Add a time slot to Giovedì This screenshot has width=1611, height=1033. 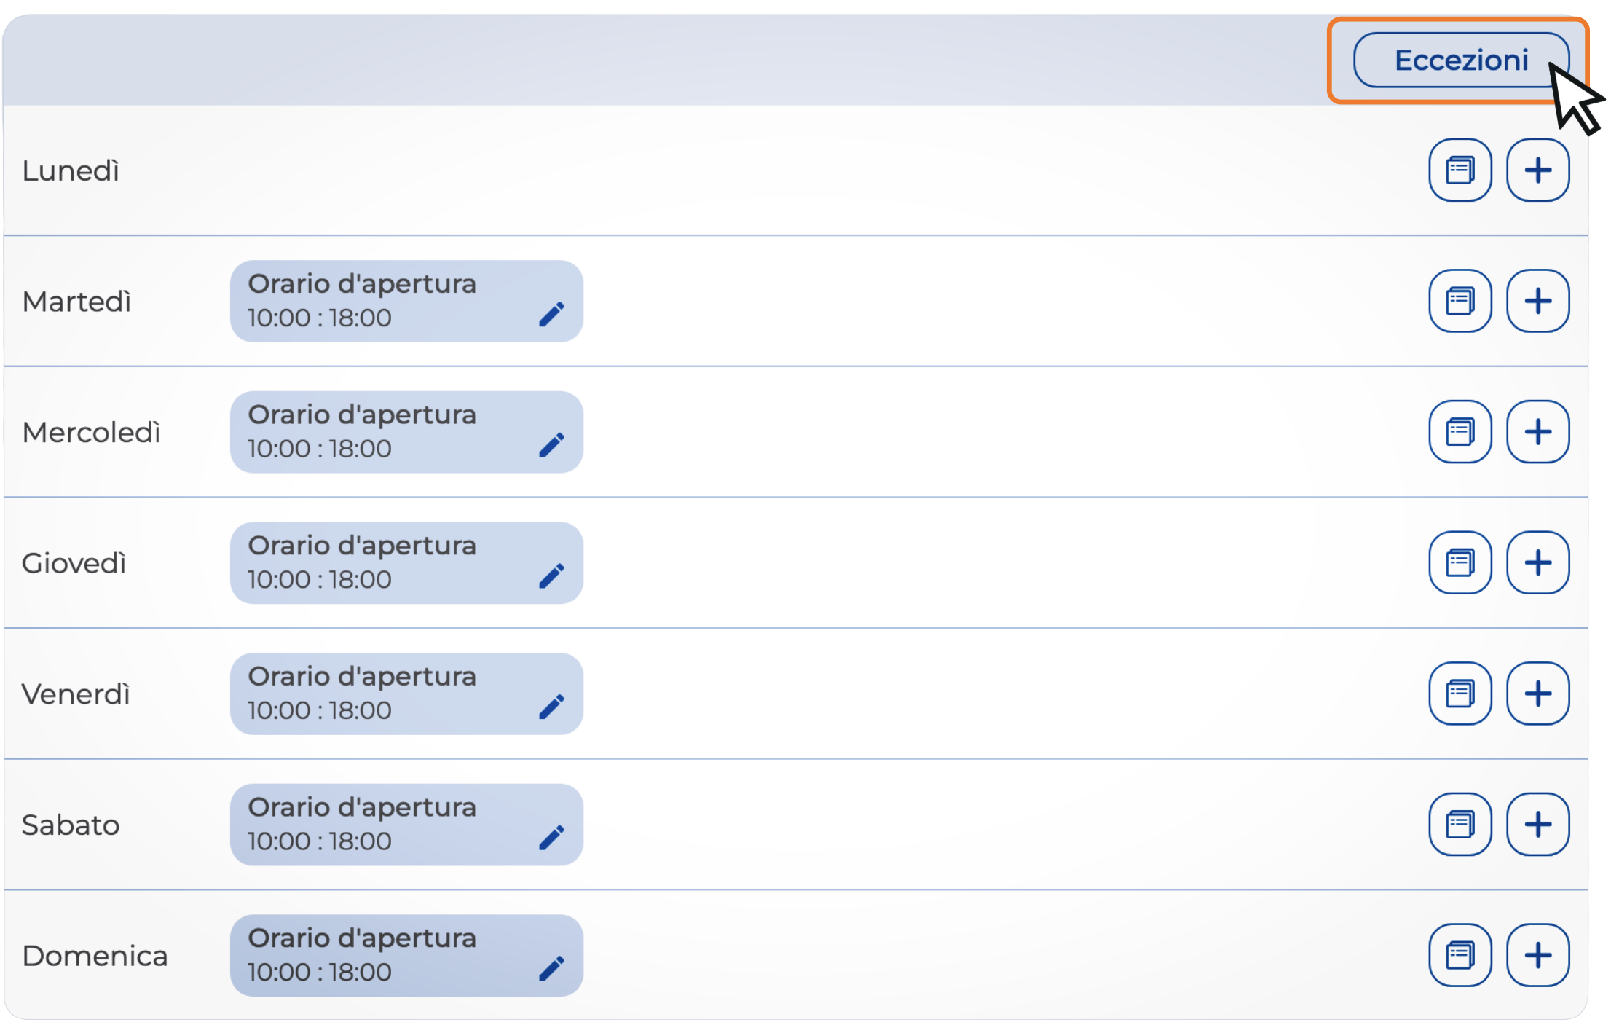[1537, 562]
